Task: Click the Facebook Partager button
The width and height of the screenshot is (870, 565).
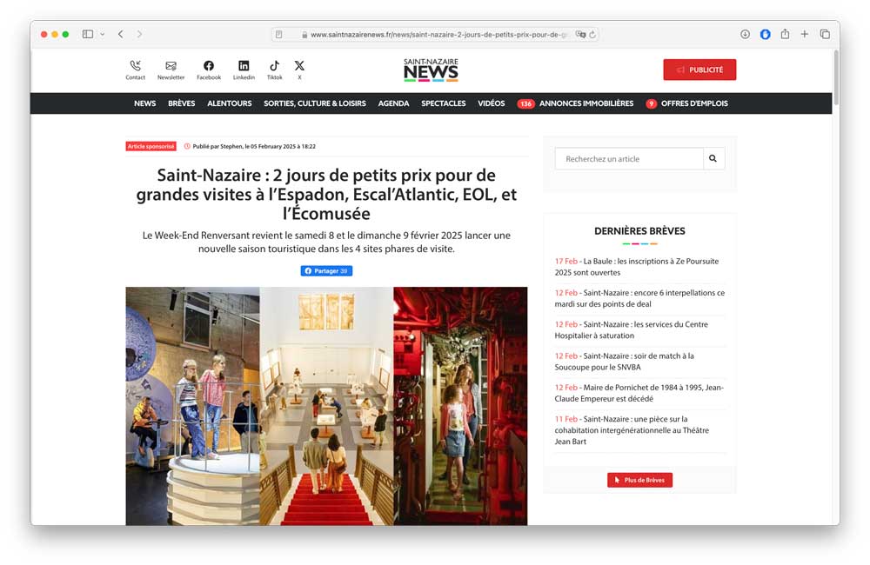Action: pos(326,271)
